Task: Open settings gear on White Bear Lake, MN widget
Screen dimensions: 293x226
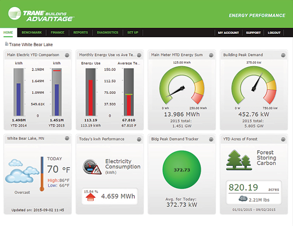Action: coord(67,138)
